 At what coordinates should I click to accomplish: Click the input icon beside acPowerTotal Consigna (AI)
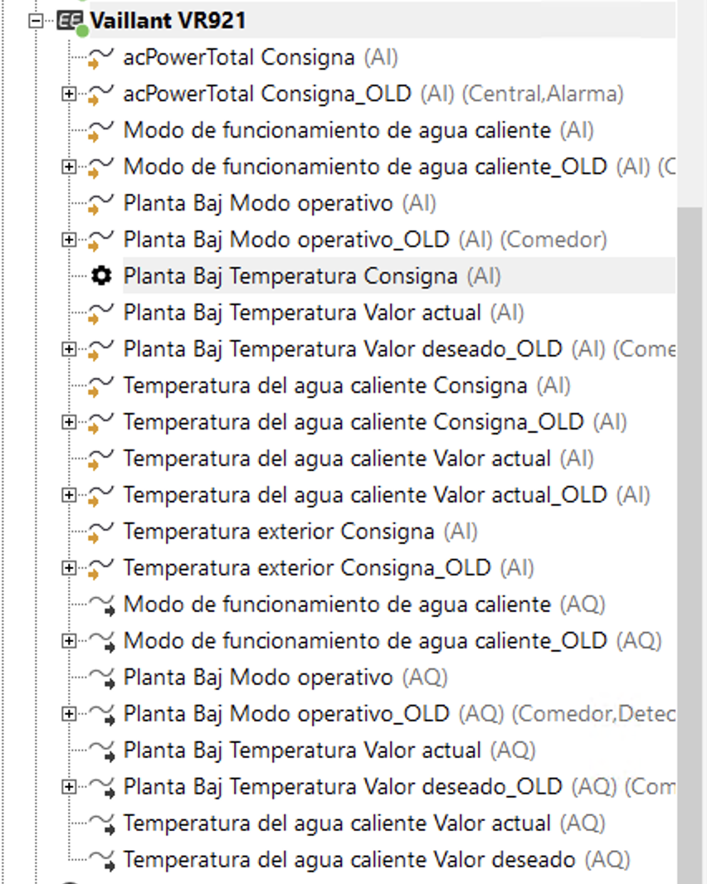101,58
